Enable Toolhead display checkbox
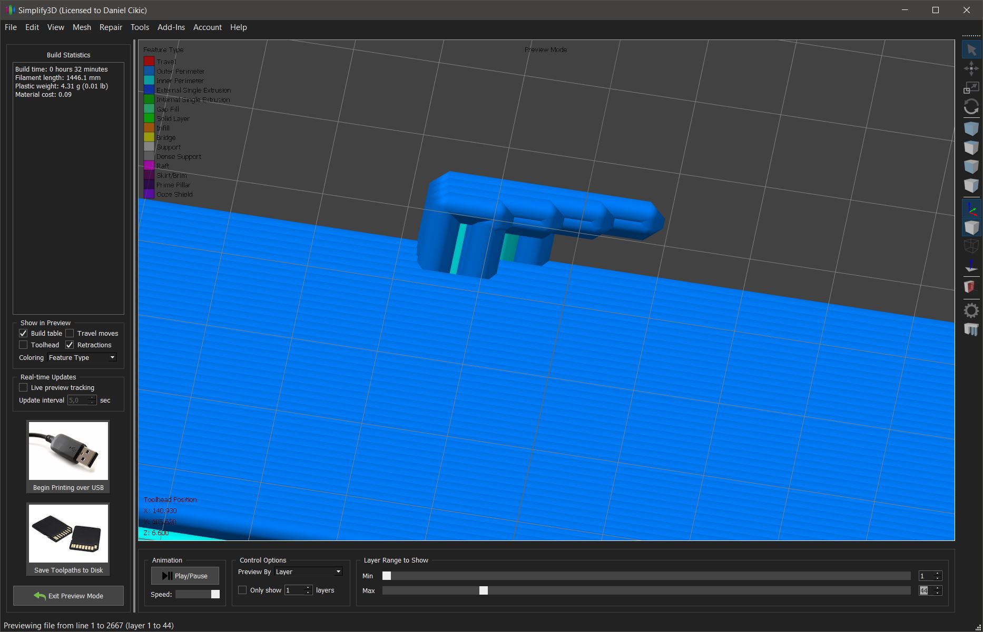983x632 pixels. tap(23, 345)
